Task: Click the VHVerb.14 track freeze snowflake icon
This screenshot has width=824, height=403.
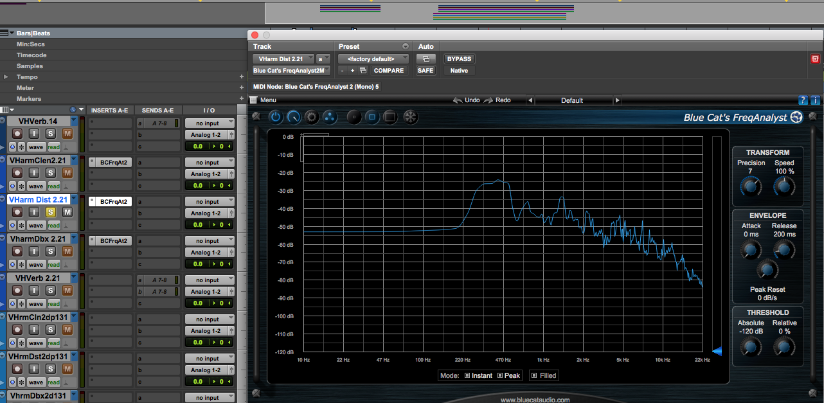Action: (x=21, y=147)
